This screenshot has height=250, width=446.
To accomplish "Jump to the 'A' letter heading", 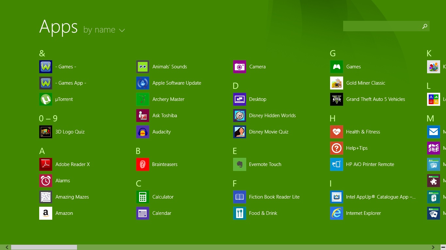I will click(42, 151).
